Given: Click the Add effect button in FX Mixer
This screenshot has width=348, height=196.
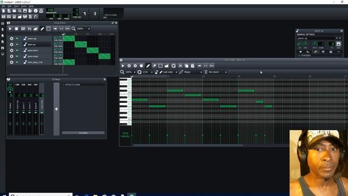Looking at the screenshot, I should click(x=83, y=133).
